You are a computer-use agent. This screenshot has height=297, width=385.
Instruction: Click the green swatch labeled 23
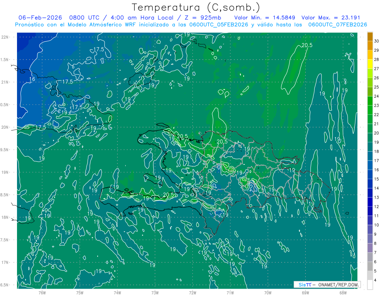pos(370,101)
